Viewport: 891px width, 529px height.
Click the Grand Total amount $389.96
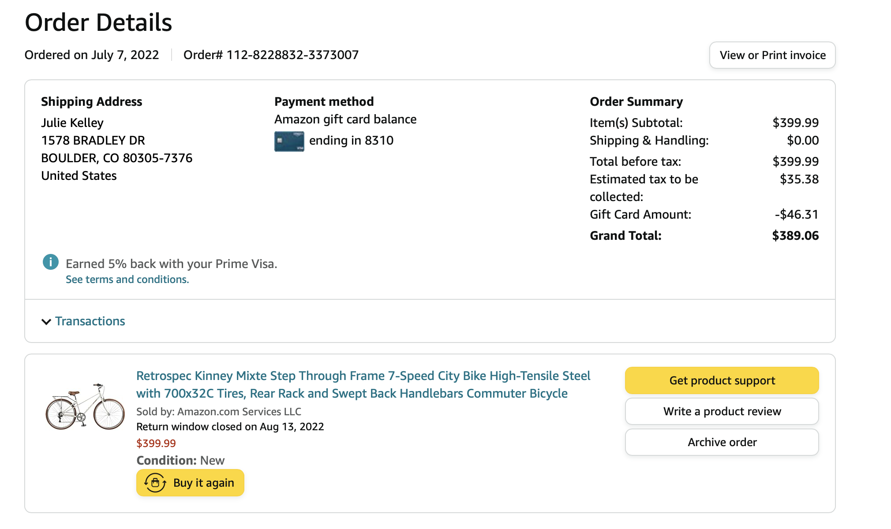pyautogui.click(x=795, y=235)
